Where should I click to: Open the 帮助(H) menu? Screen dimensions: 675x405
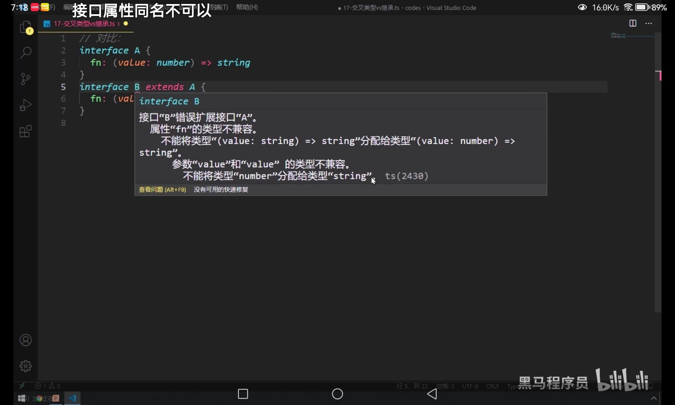(x=247, y=7)
